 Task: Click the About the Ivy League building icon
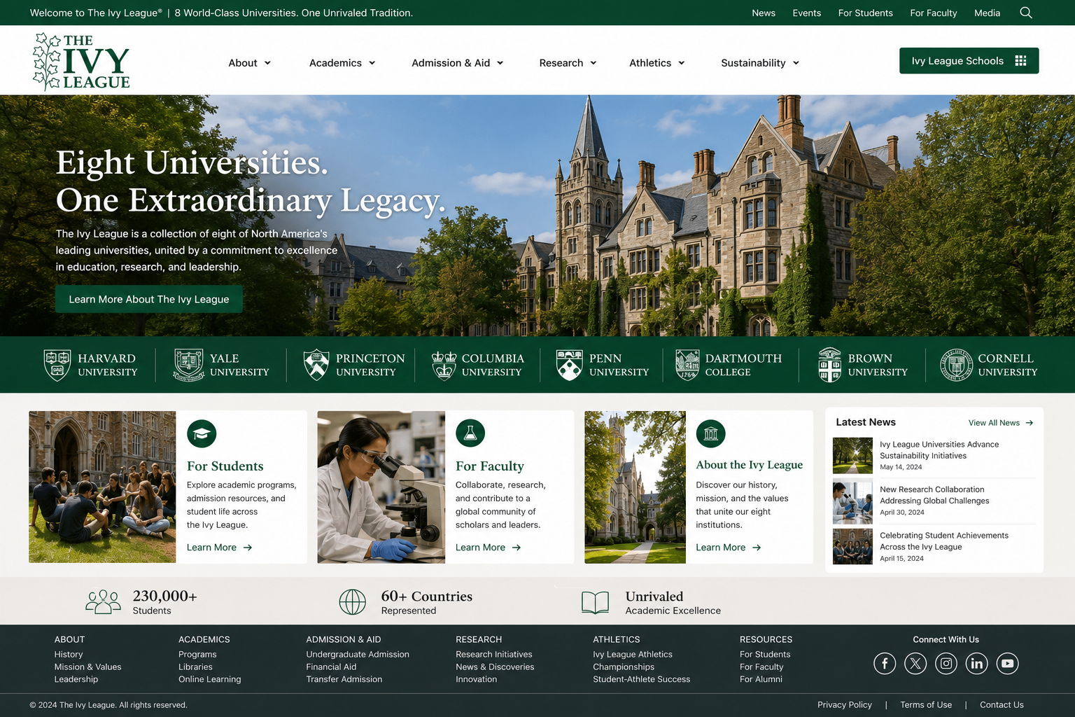pyautogui.click(x=711, y=433)
